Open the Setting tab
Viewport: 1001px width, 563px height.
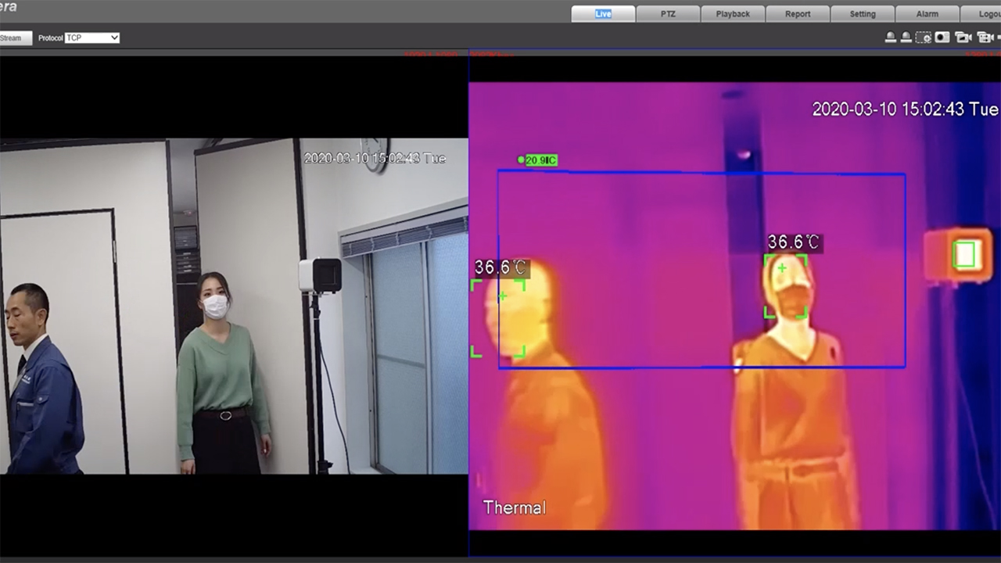tap(863, 14)
